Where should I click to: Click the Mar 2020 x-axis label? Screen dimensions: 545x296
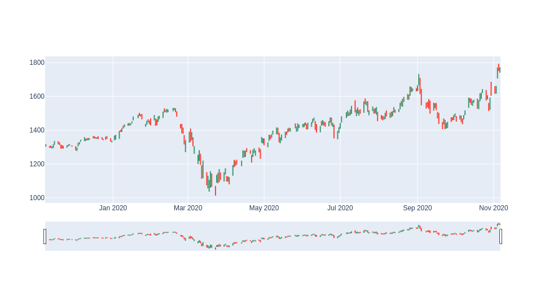click(x=188, y=208)
